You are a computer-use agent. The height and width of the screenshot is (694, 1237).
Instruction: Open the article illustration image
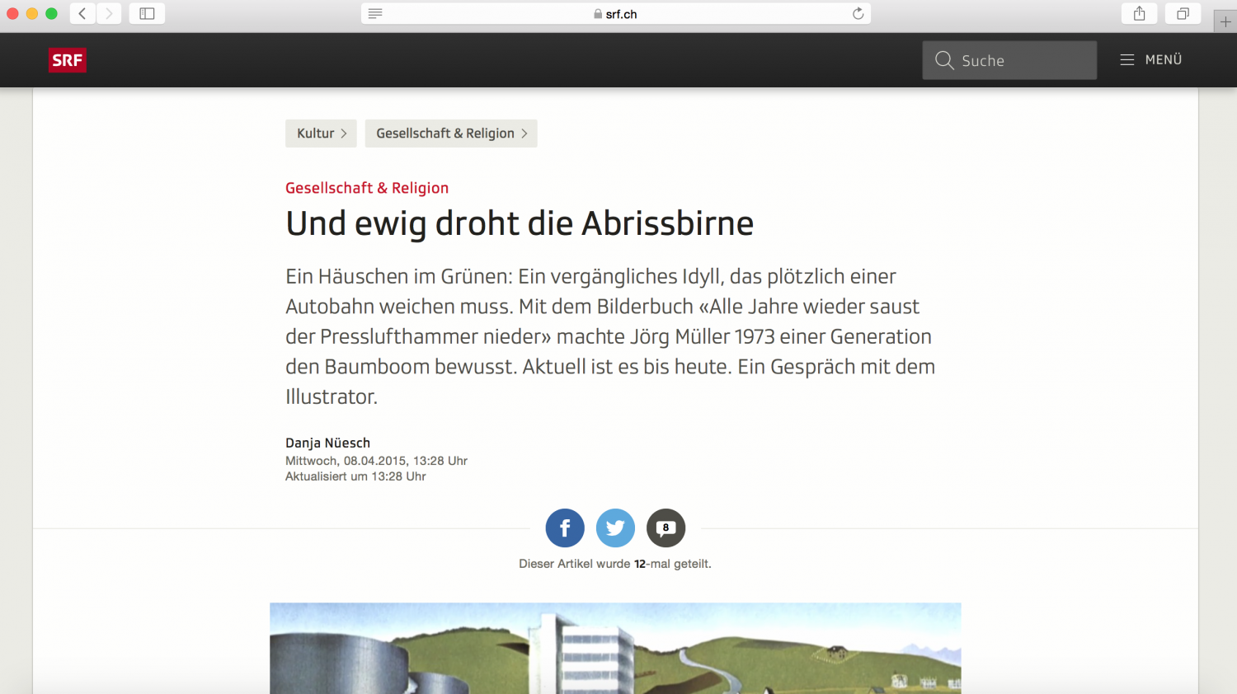[615, 648]
